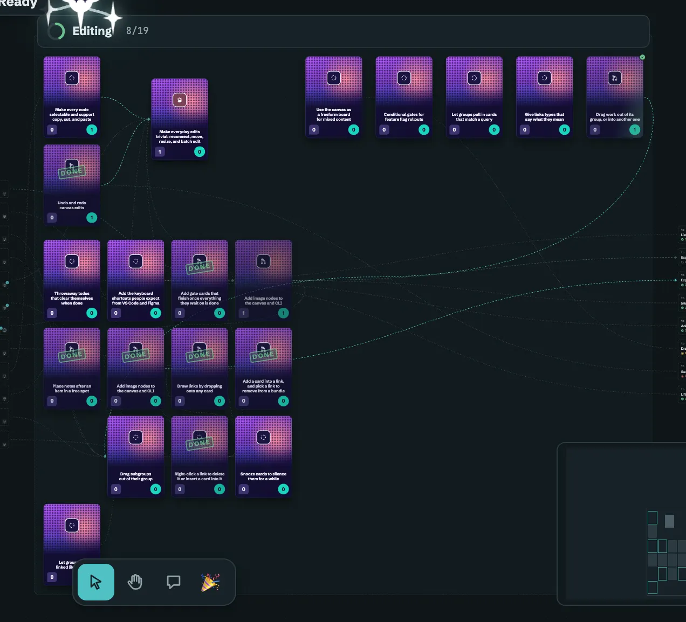
Task: Activate the comment bubble tool
Action: tap(174, 582)
